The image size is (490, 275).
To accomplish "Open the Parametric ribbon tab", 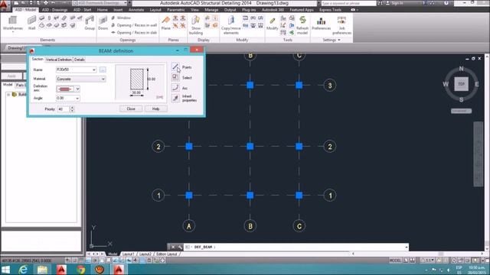I will click(175, 10).
